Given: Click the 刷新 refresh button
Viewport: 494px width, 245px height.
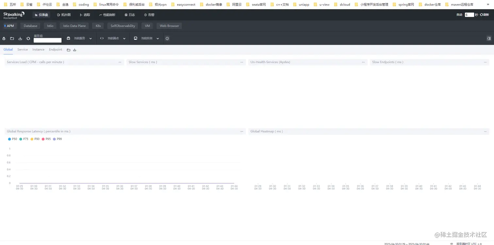Looking at the screenshot, I should pos(485,15).
